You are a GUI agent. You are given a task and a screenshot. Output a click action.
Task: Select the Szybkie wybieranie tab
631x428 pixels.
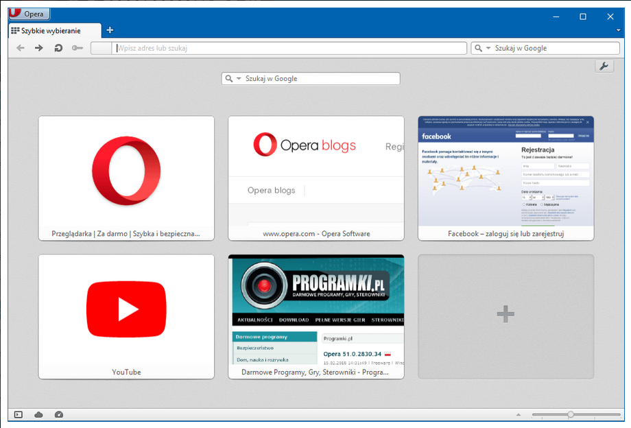pos(54,31)
